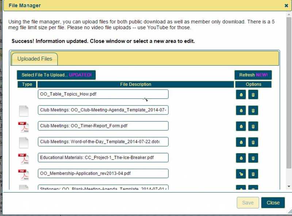Screen dimensions: 292x216
Task: Click the dialog's vertical scrollbar thumb
Action: 289,92
